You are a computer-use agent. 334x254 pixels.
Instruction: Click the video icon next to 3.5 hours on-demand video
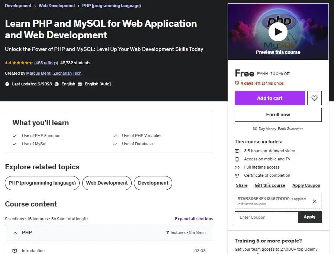(237, 151)
